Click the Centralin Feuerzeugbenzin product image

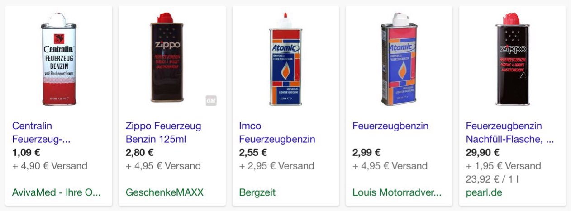pyautogui.click(x=59, y=60)
